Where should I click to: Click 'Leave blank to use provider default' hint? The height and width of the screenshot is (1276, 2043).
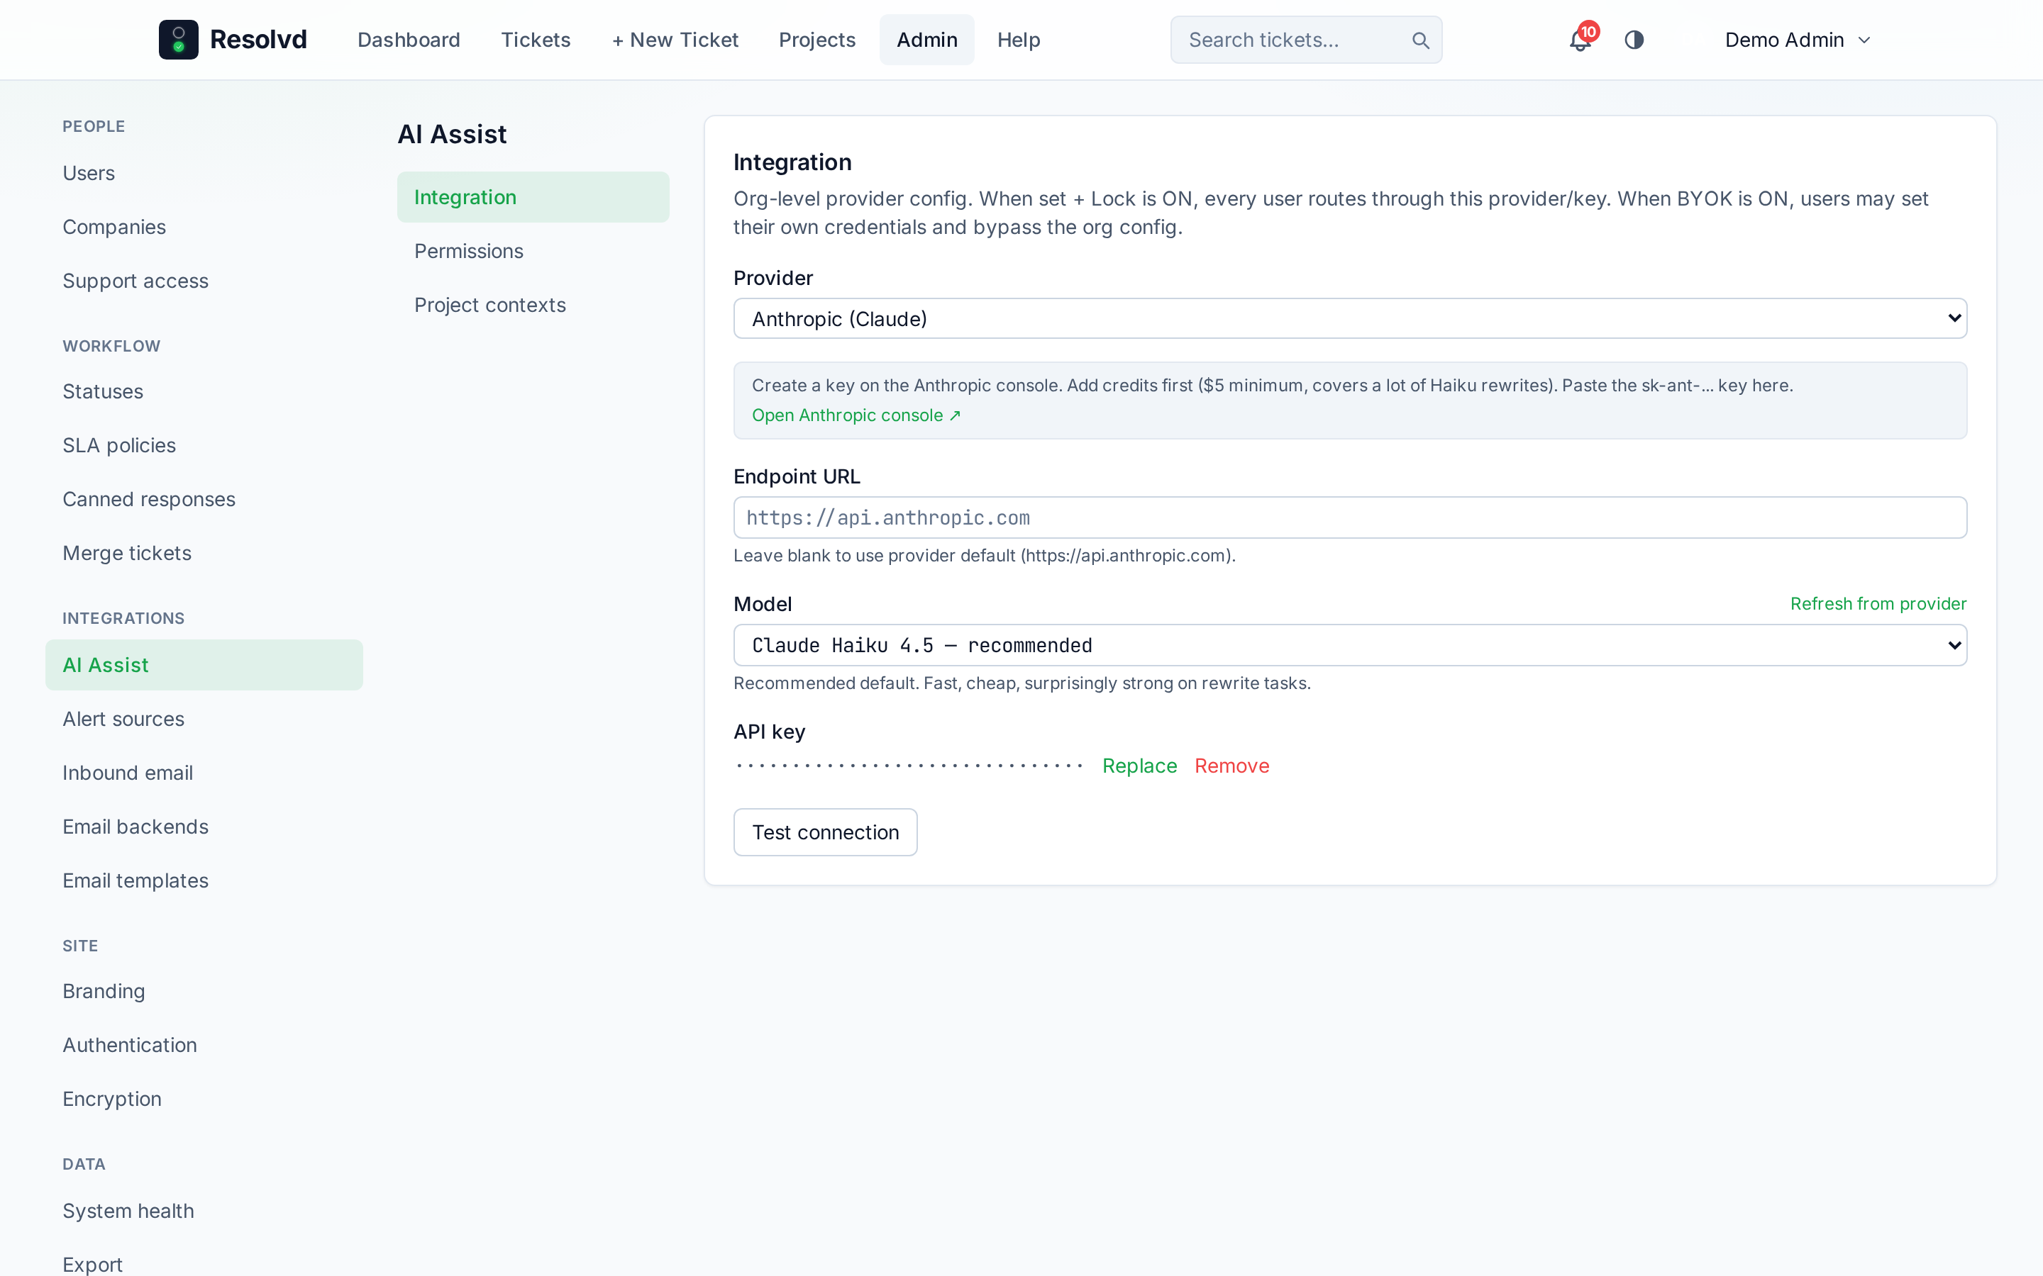[983, 555]
